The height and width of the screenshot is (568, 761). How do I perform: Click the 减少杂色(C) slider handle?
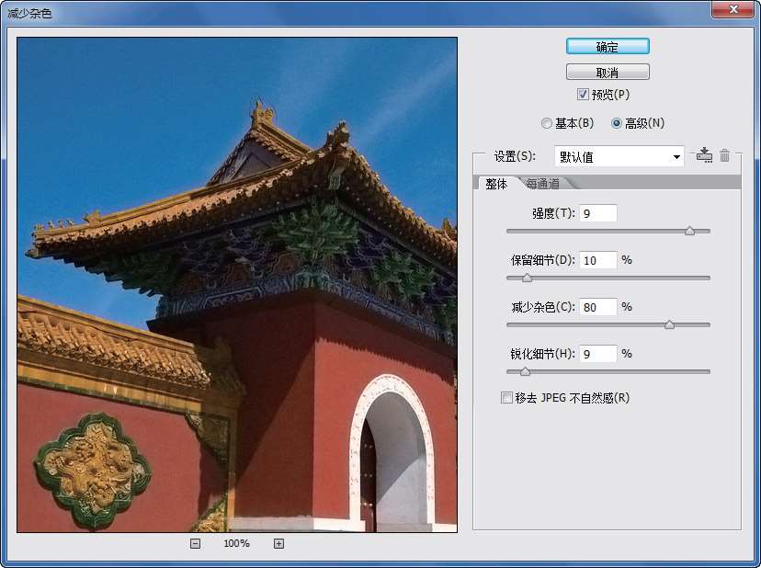click(x=669, y=324)
